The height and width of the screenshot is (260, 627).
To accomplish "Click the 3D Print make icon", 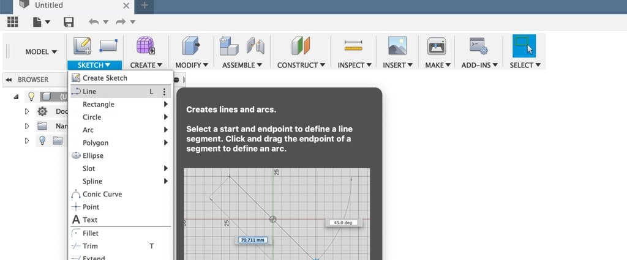I will point(437,46).
